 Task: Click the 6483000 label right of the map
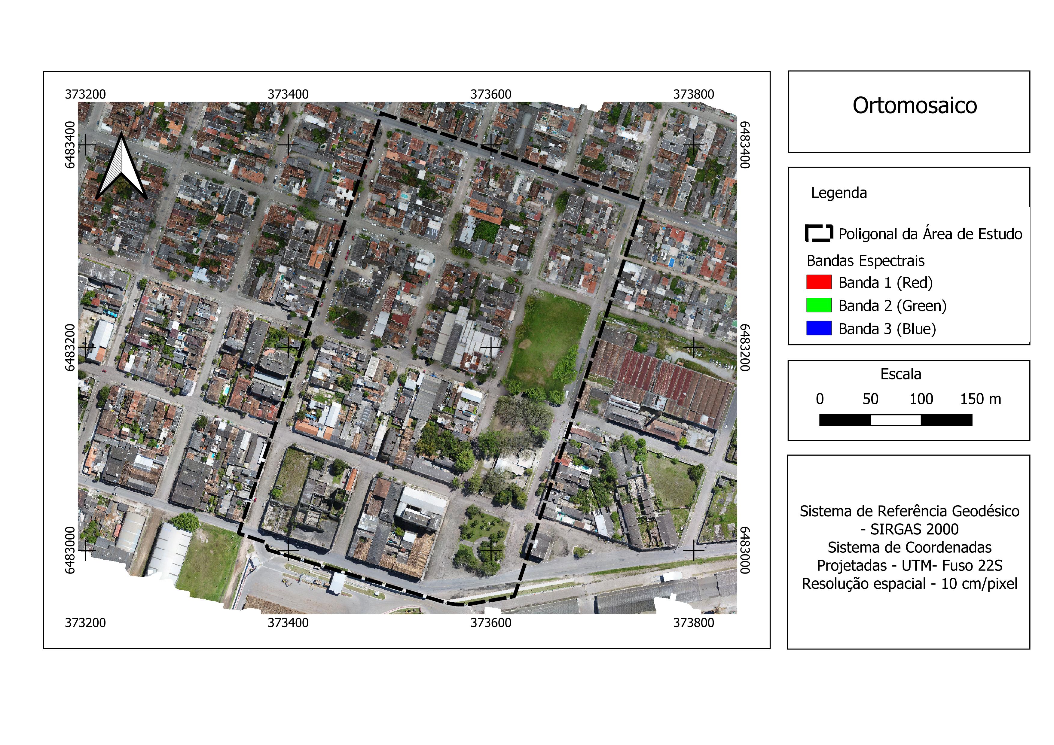(744, 551)
